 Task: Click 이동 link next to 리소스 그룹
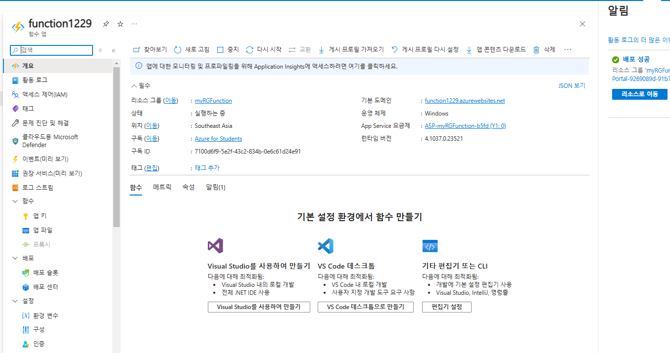[x=171, y=101]
